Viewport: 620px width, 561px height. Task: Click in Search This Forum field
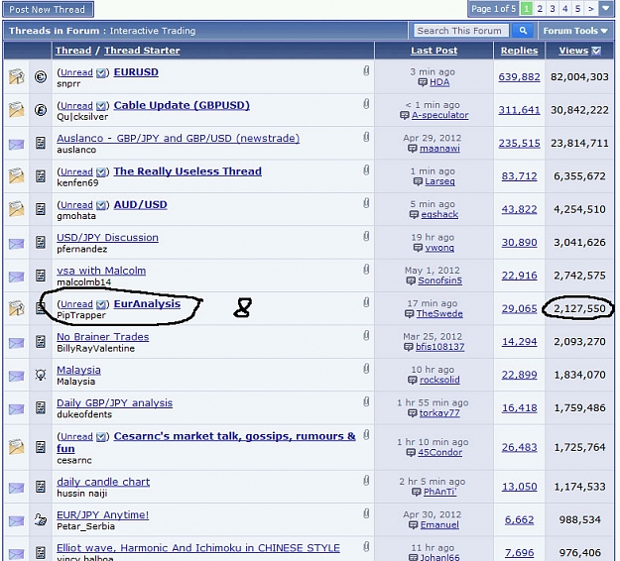click(461, 31)
